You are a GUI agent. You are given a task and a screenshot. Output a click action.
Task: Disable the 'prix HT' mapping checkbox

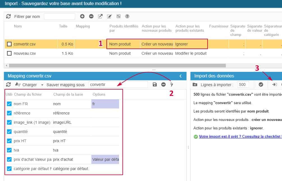(9, 141)
